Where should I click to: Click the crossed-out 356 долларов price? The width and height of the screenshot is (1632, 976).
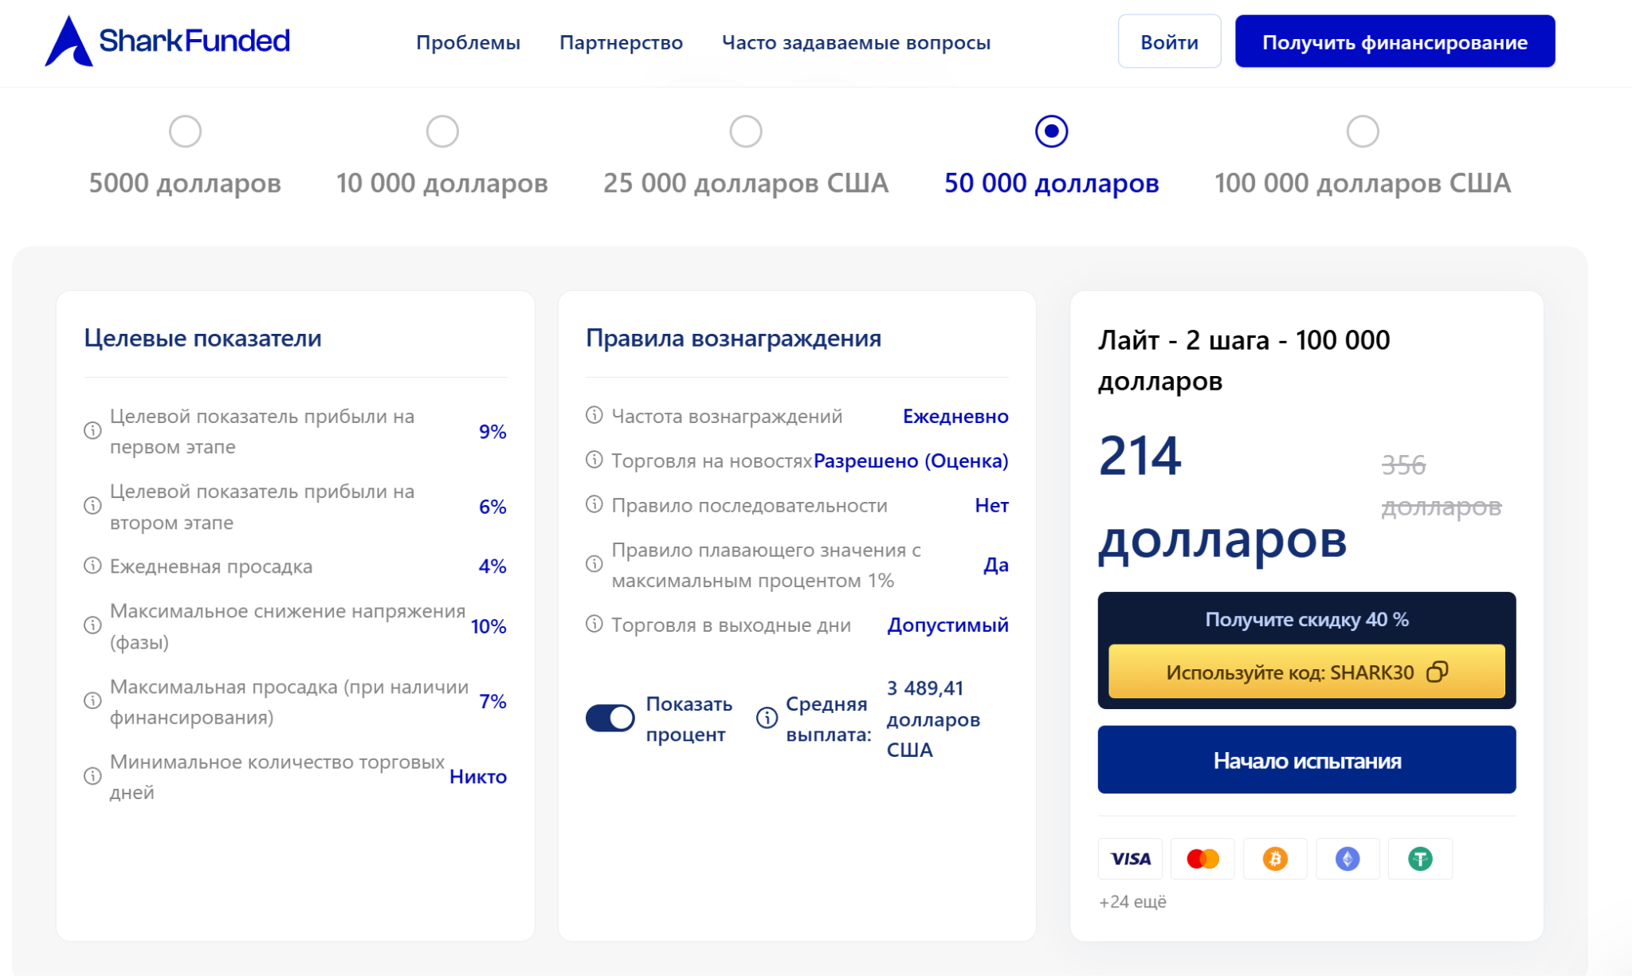click(x=1442, y=485)
